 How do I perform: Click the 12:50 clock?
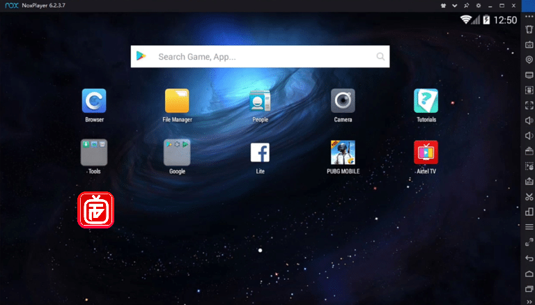[x=505, y=20]
